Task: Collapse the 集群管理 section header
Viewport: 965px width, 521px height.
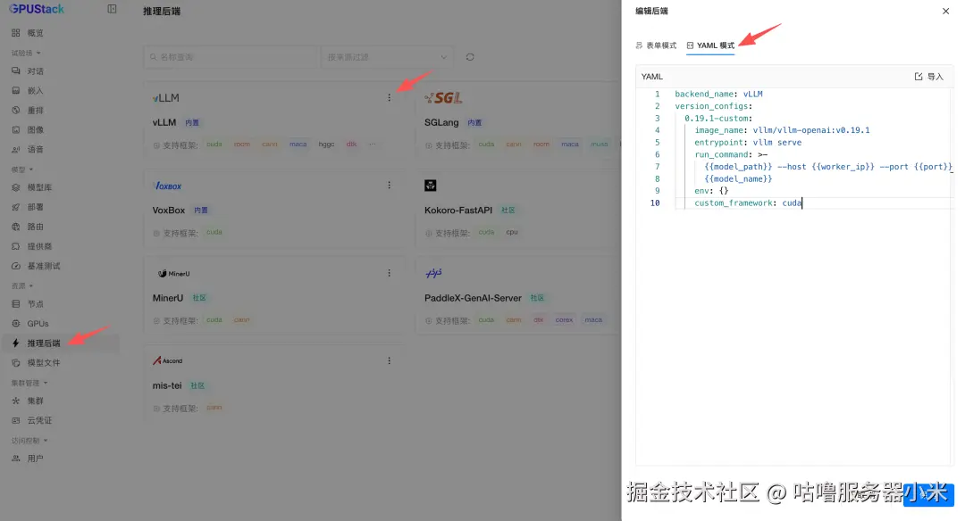Action: [29, 384]
